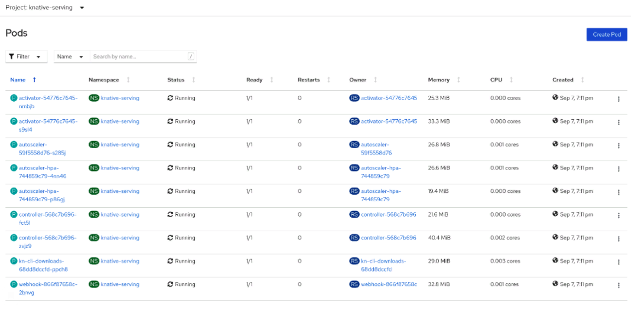This screenshot has height=310, width=631.
Task: Open ReplicaSet webhook-866f87658c owner link
Action: pos(389,284)
